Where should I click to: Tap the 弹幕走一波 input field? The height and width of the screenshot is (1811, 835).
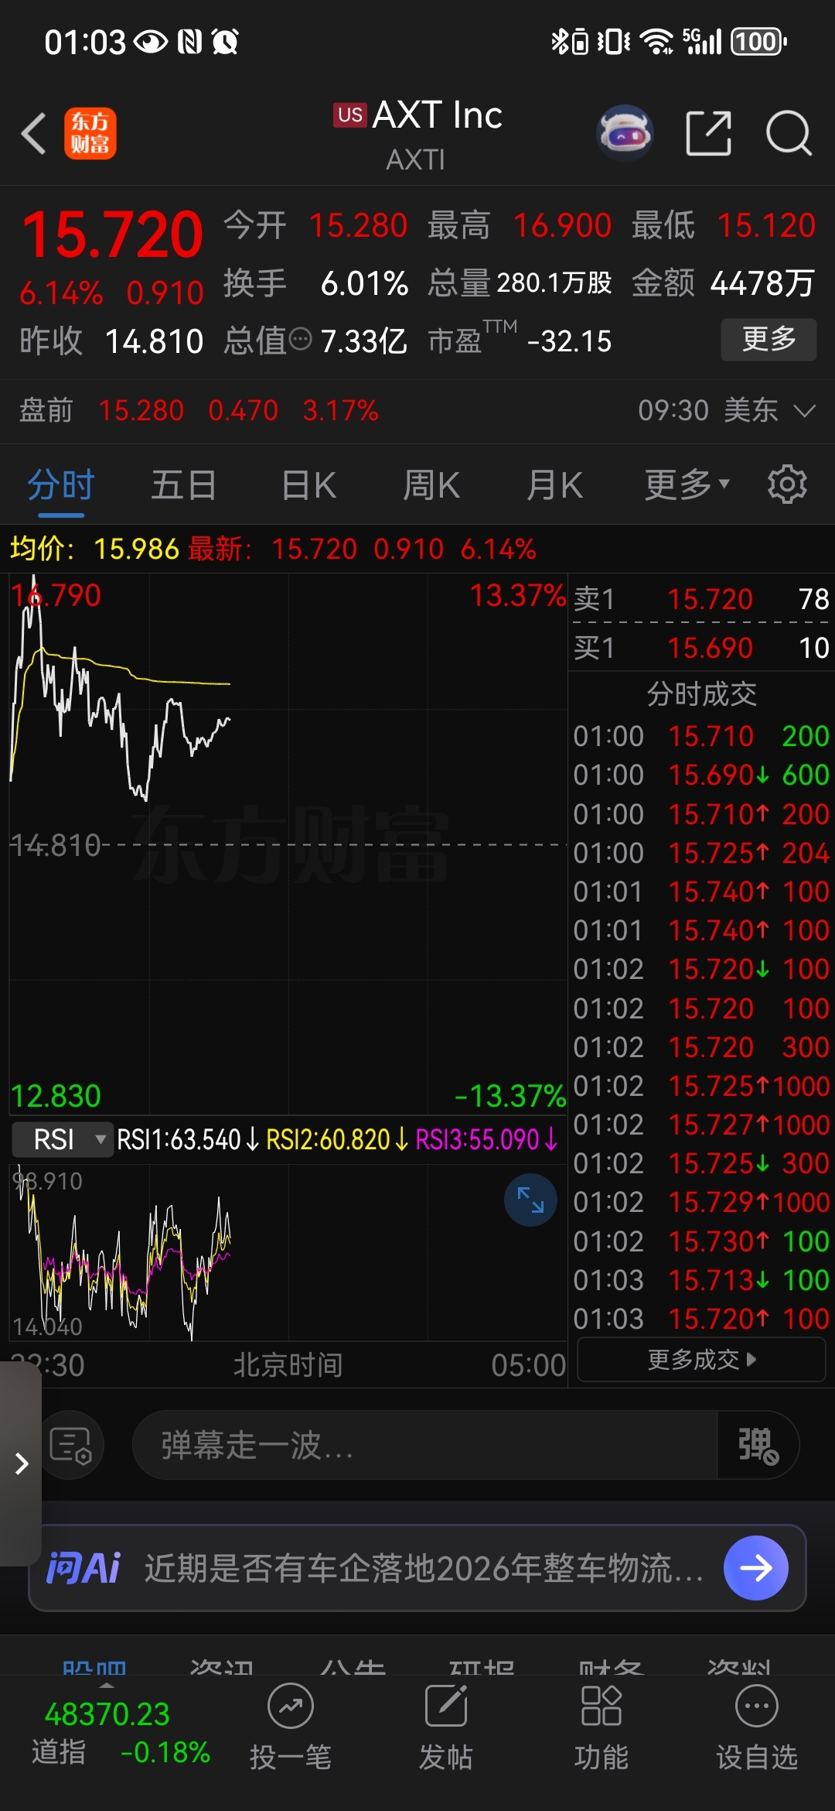point(425,1445)
